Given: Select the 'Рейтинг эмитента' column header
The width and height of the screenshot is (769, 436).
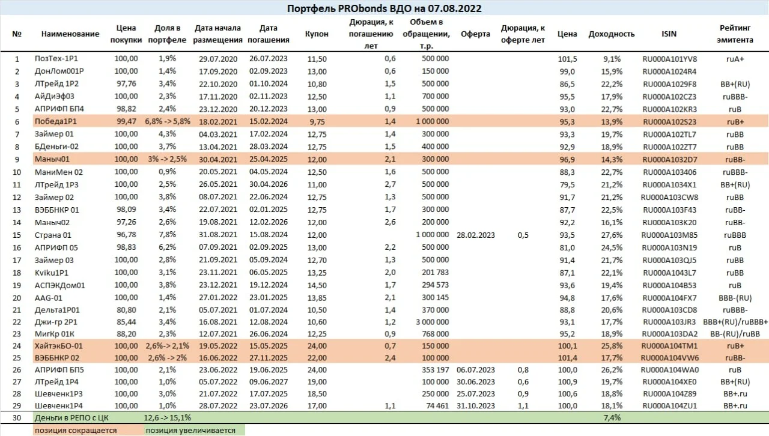Looking at the screenshot, I should 736,34.
